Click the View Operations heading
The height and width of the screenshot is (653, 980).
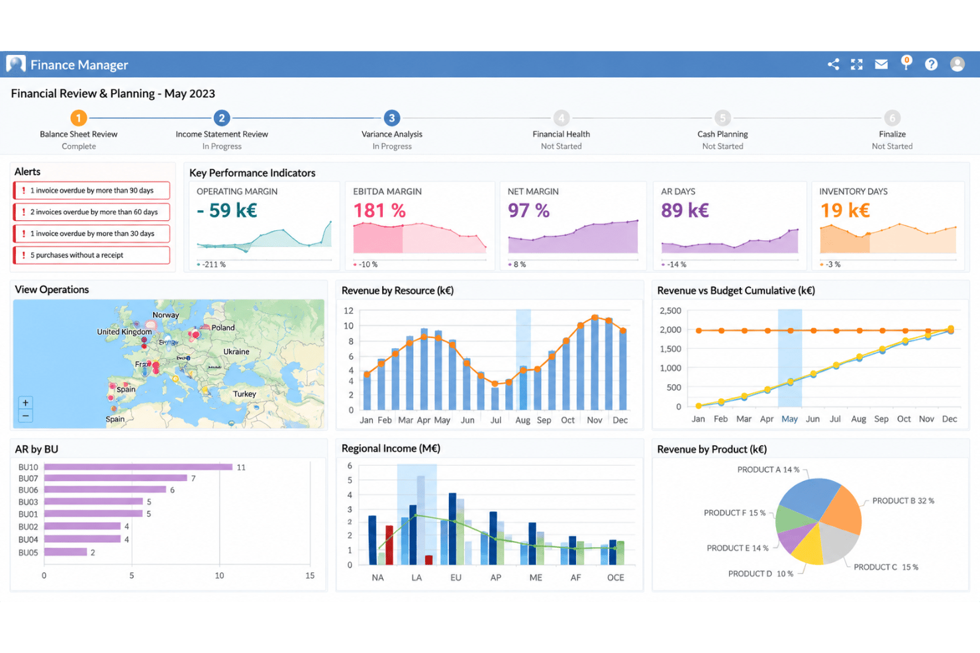click(x=52, y=290)
